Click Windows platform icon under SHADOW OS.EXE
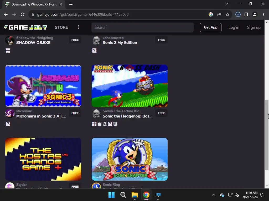The width and height of the screenshot is (269, 201). [8, 51]
